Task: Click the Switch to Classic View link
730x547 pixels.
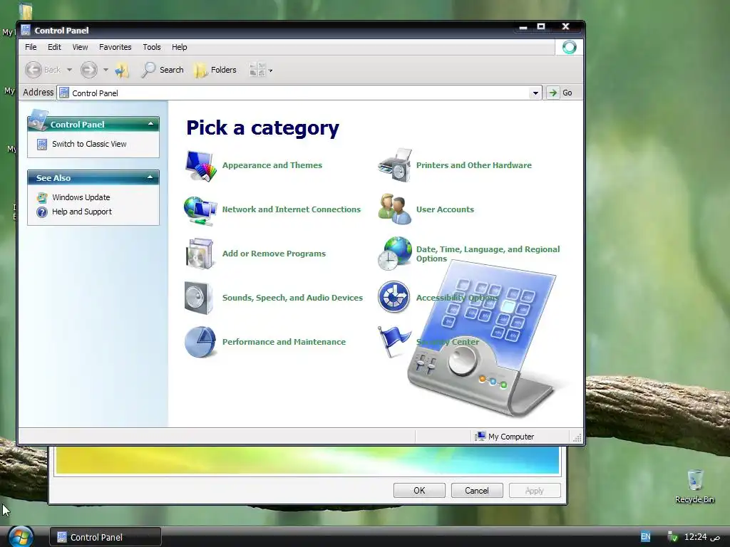Action: pos(89,144)
